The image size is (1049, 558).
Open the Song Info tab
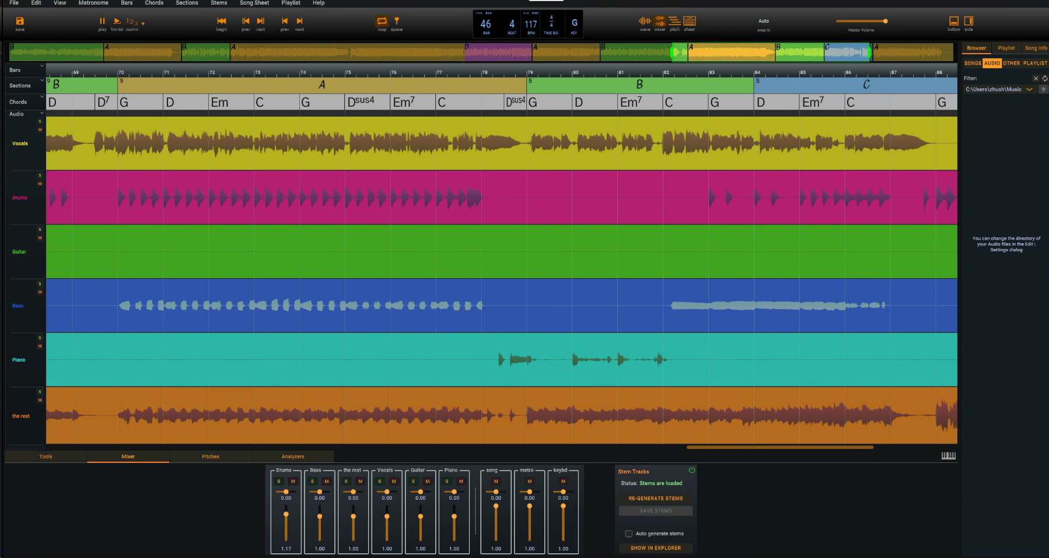(x=1036, y=48)
